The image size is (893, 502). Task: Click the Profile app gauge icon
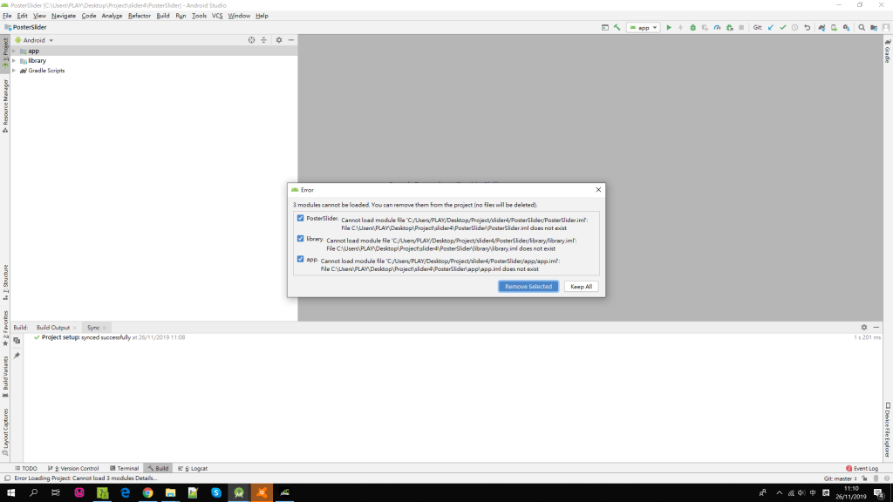tap(717, 27)
